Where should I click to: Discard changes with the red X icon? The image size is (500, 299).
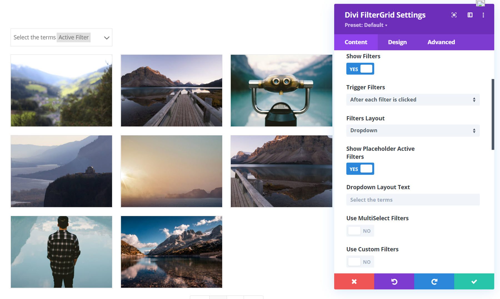[354, 281]
